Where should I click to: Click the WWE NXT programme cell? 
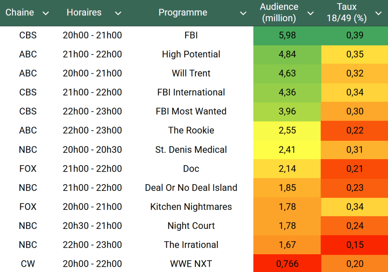click(191, 264)
